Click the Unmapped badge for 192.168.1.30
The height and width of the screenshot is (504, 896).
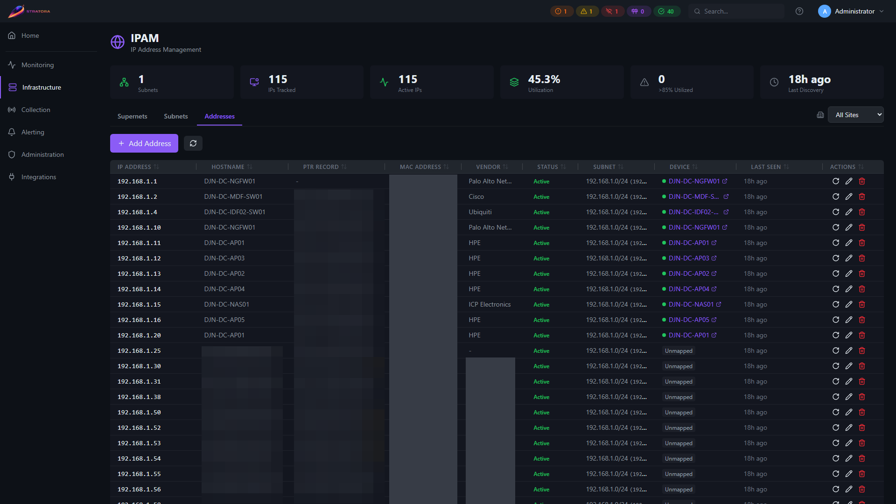(679, 366)
